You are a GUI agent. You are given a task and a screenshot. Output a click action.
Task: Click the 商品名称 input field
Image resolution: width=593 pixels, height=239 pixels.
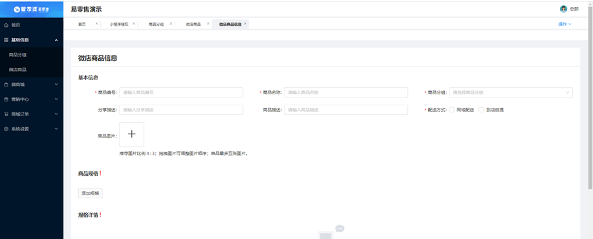pyautogui.click(x=346, y=92)
